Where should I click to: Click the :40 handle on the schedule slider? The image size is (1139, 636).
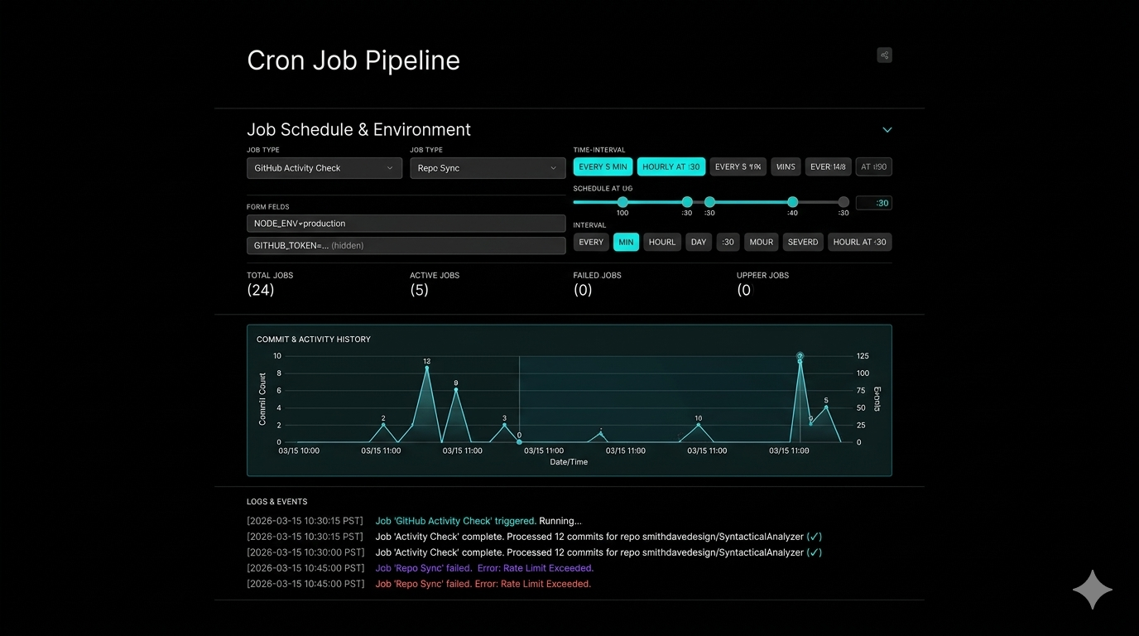tap(792, 201)
